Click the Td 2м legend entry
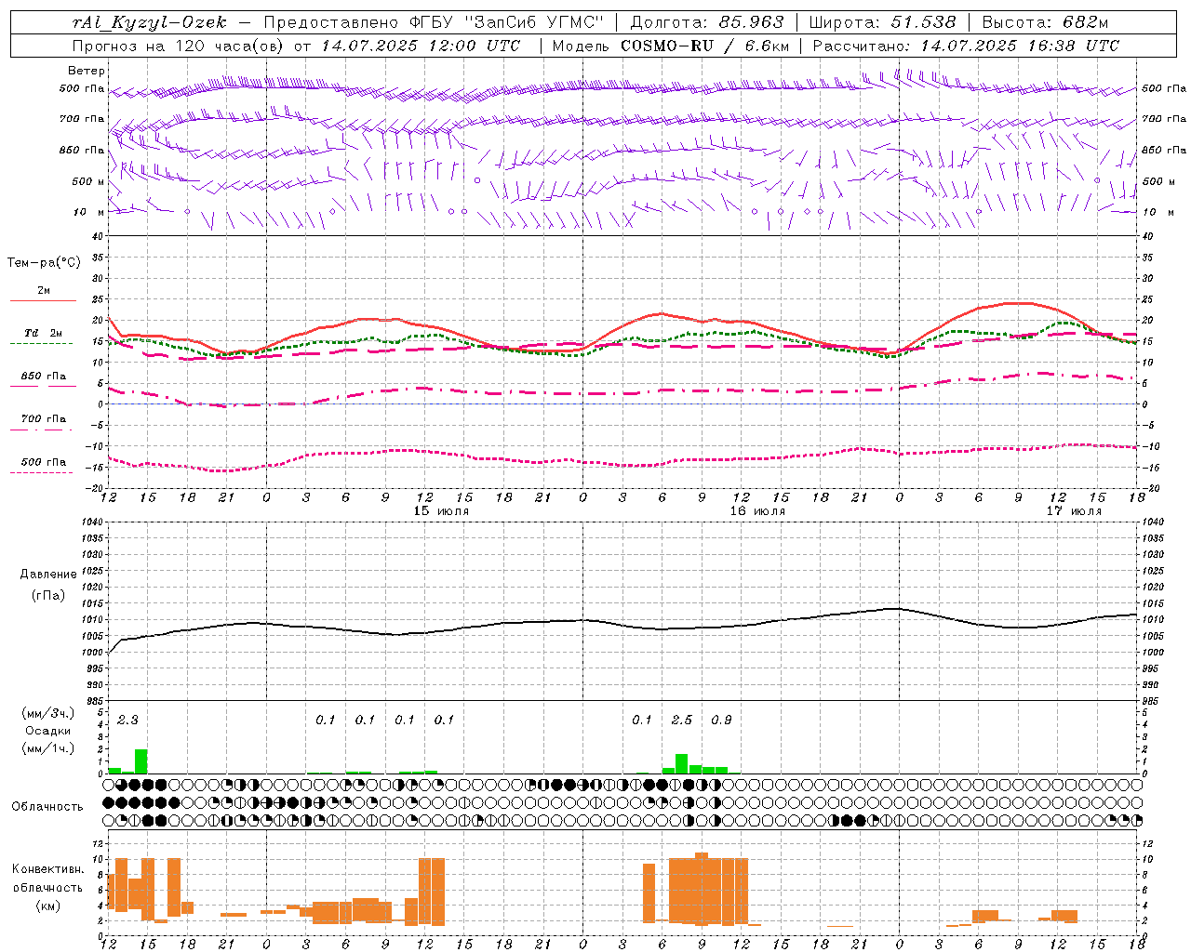This screenshot has width=1191, height=952. pos(44,333)
